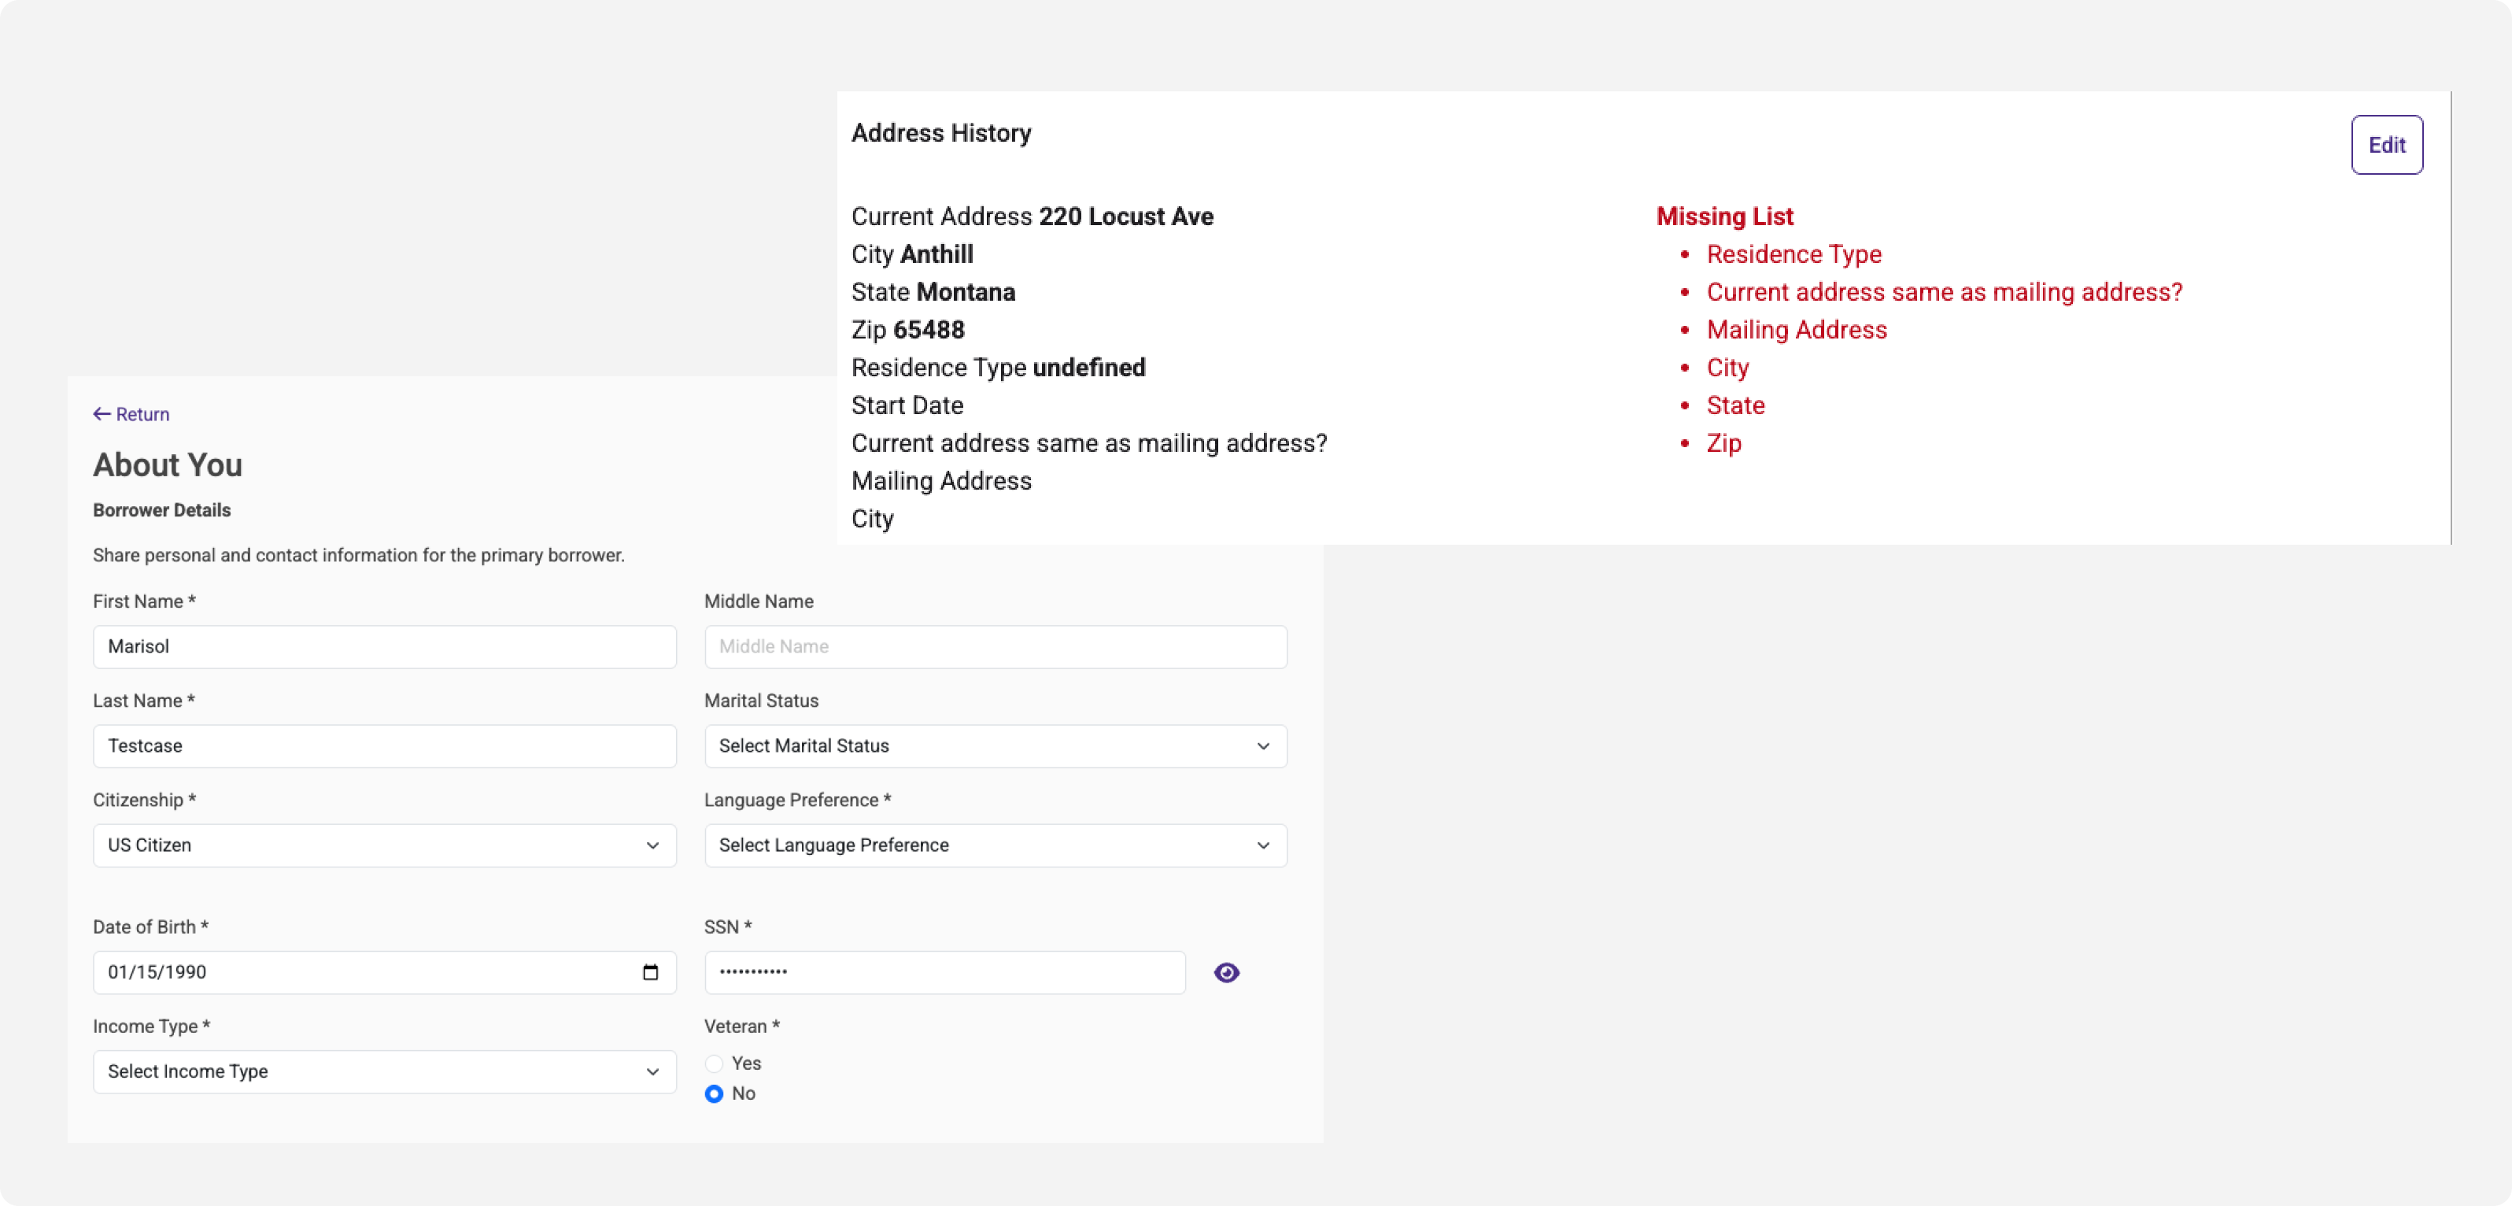Click the Edit button in Address History
Screen dimensions: 2512x1206
click(x=2386, y=146)
